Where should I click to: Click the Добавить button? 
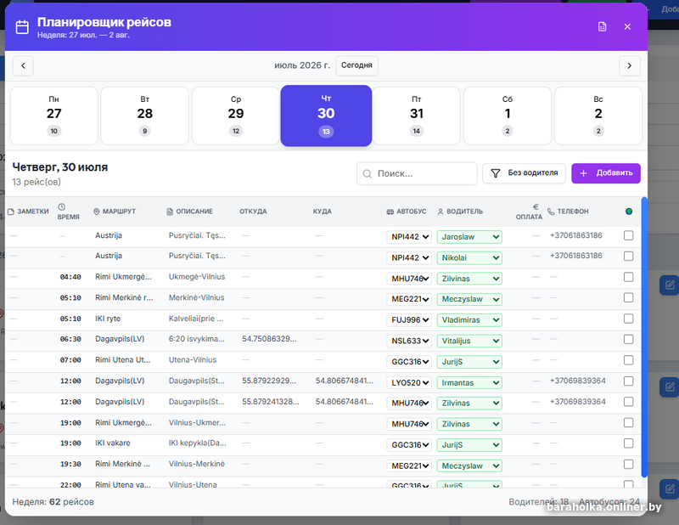(606, 173)
